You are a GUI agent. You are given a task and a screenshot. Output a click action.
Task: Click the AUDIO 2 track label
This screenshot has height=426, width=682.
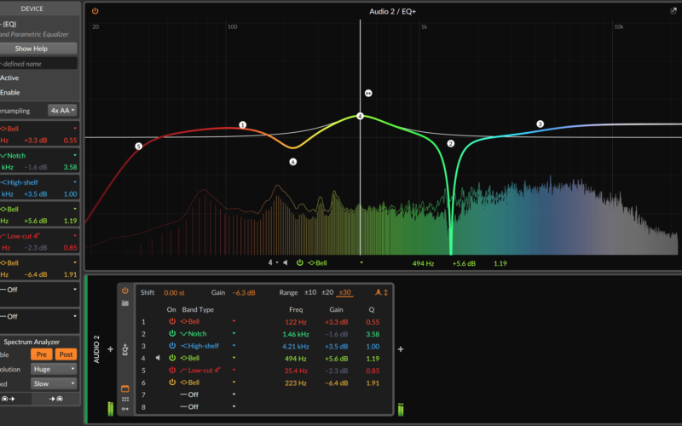tap(96, 349)
